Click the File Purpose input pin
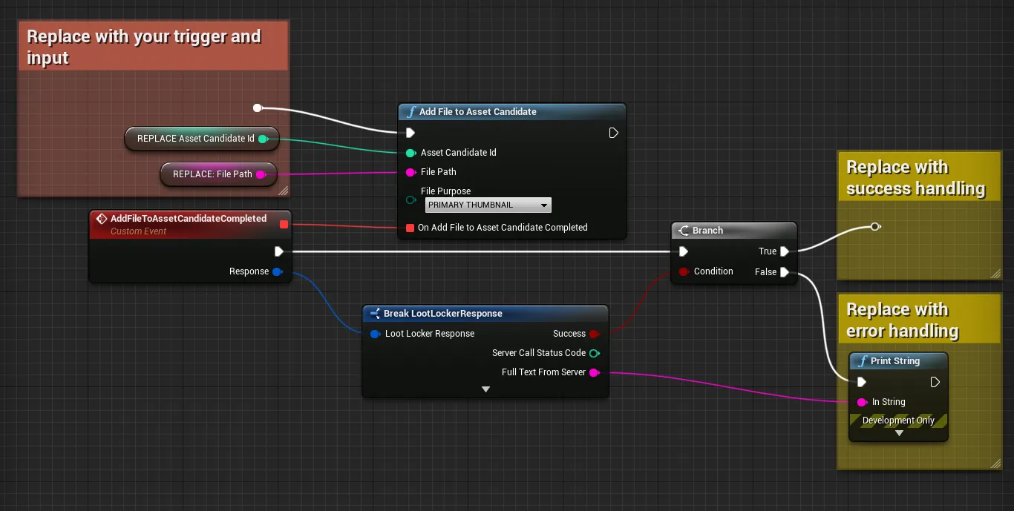Image resolution: width=1014 pixels, height=511 pixels. pos(410,200)
